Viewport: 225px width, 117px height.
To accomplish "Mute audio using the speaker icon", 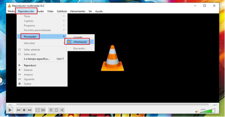I will click(x=197, y=111).
